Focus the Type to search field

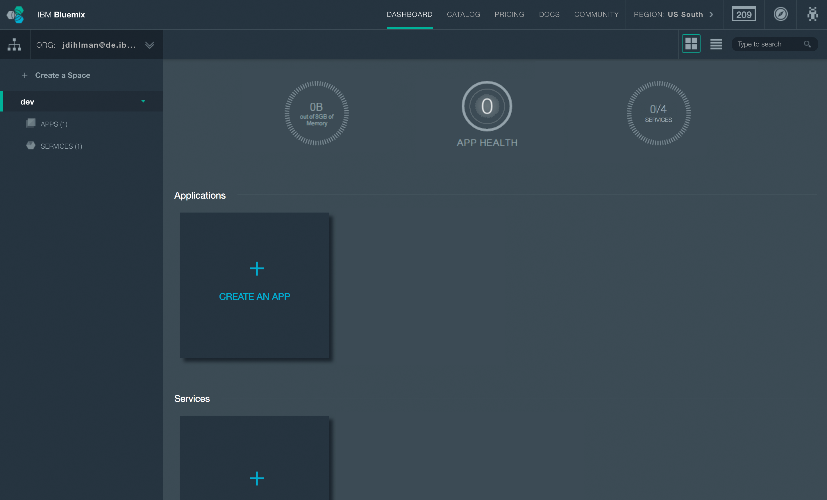point(767,44)
